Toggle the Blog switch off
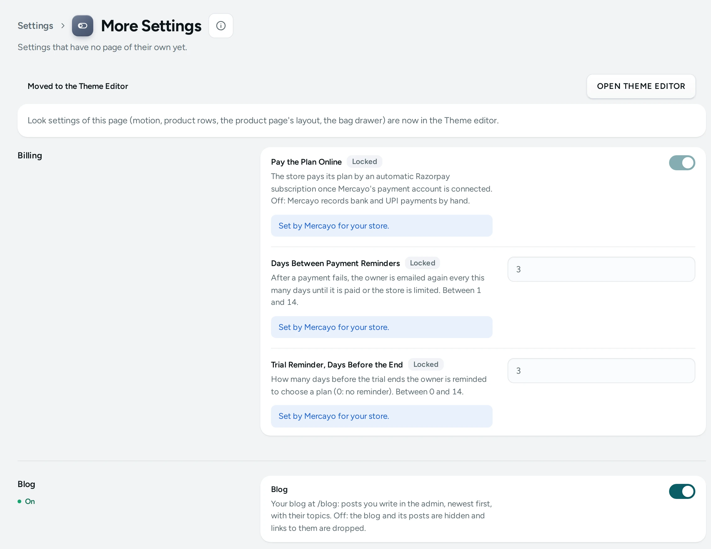Screen dimensions: 711x549 (682, 491)
